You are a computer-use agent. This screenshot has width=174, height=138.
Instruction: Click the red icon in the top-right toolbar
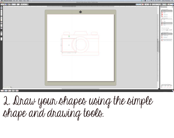143,4
